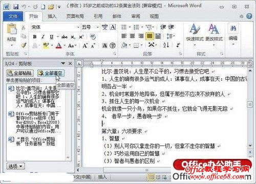Click the enclosed character icon
Image resolution: width=256 pixels, height=184 pixels.
(x=113, y=45)
